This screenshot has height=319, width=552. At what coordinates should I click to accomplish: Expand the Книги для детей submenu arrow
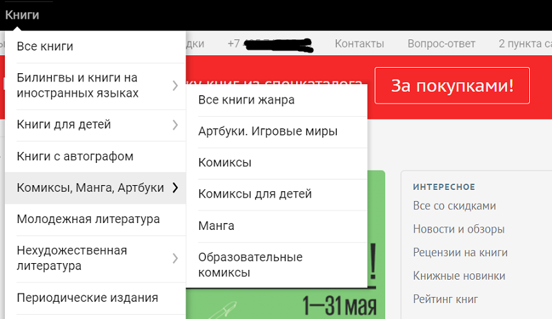coord(175,125)
